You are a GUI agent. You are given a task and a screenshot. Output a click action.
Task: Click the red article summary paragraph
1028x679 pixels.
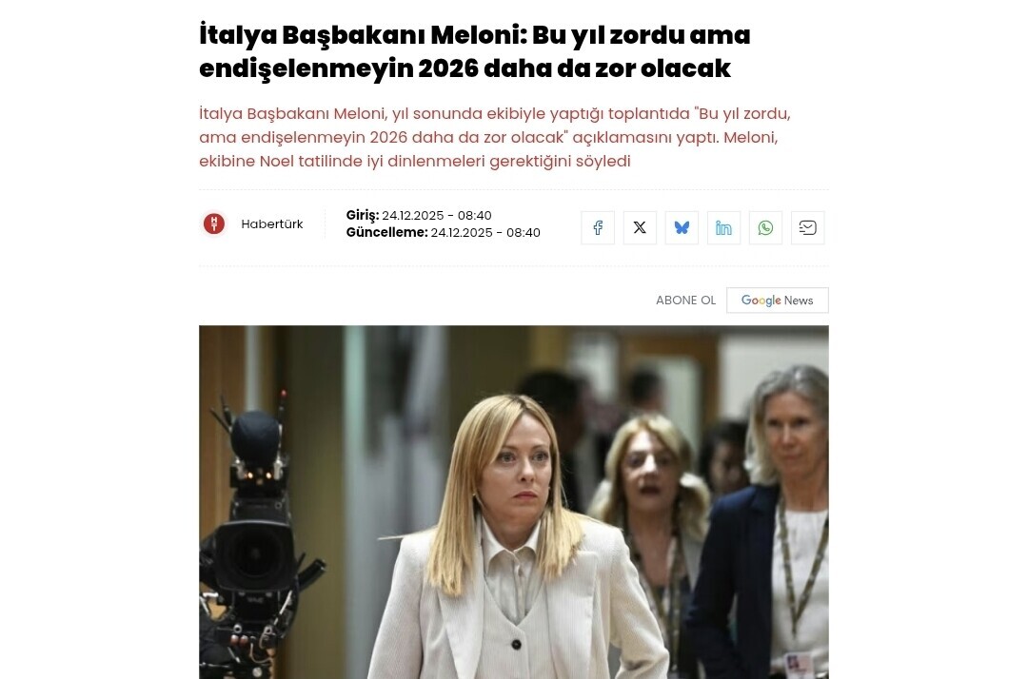495,137
